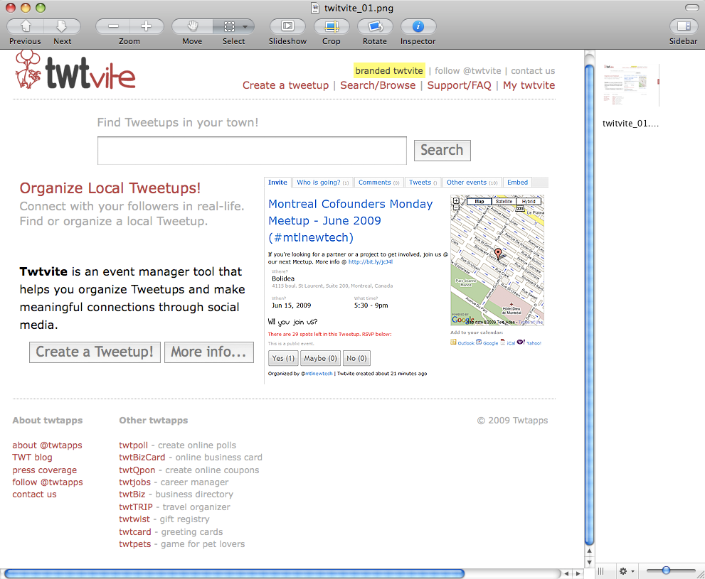Click the Next toolbar button
Image resolution: width=705 pixels, height=579 pixels.
coord(62,26)
